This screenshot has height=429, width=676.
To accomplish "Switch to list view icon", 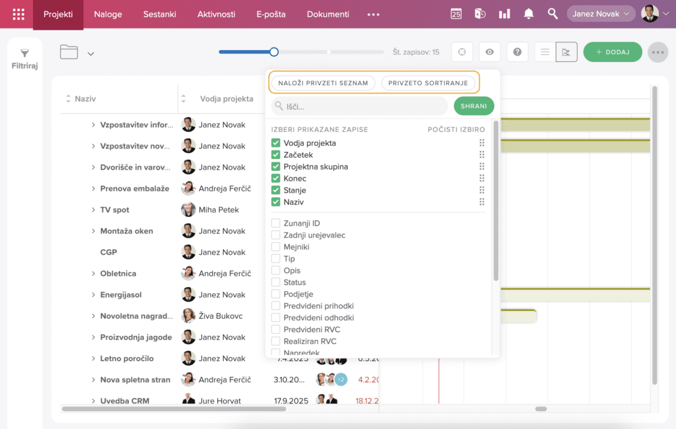I will 545,52.
